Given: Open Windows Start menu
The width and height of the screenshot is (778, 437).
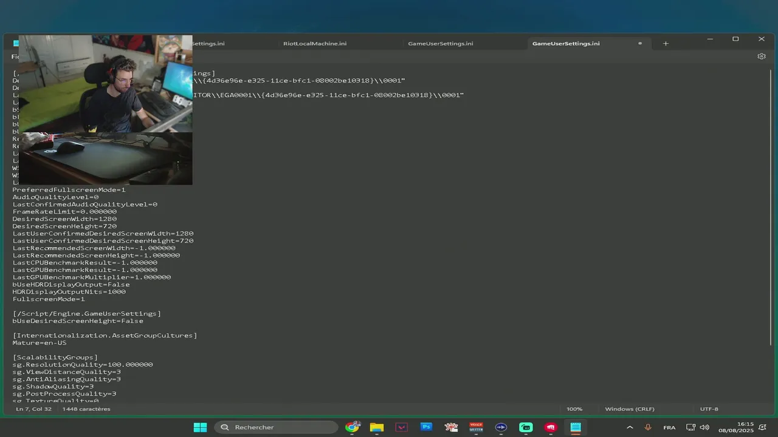Looking at the screenshot, I should click(200, 427).
